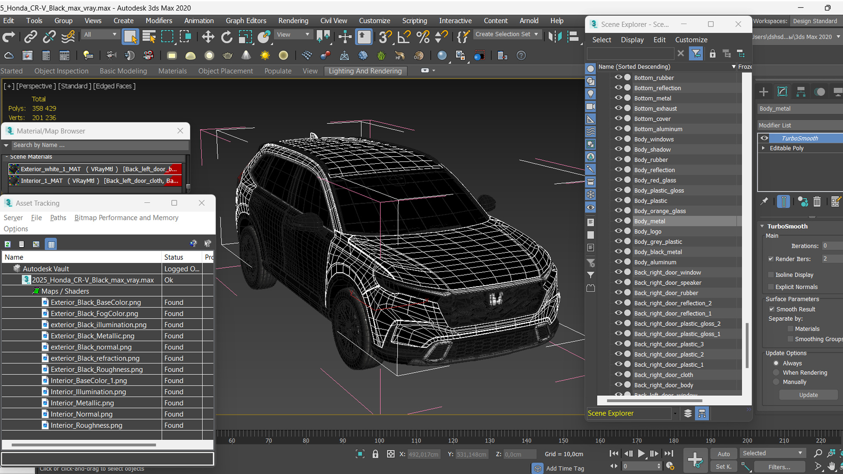Screen dimensions: 843x474
Task: Click the teapot primitive icon
Action: [227, 56]
